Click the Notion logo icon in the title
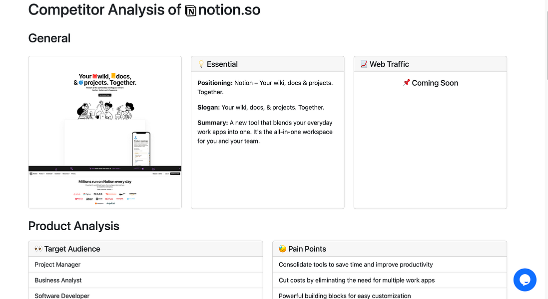 point(190,11)
